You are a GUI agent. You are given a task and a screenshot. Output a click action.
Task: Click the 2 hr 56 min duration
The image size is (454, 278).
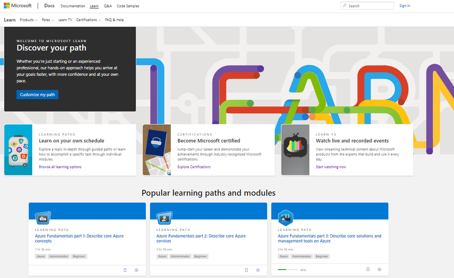pyautogui.click(x=285, y=249)
